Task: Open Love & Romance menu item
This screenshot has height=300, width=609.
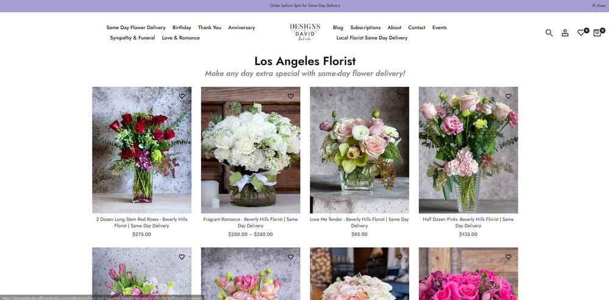Action: coord(181,38)
